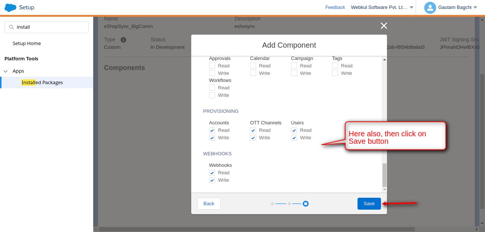Click the current third step indicator

click(306, 204)
